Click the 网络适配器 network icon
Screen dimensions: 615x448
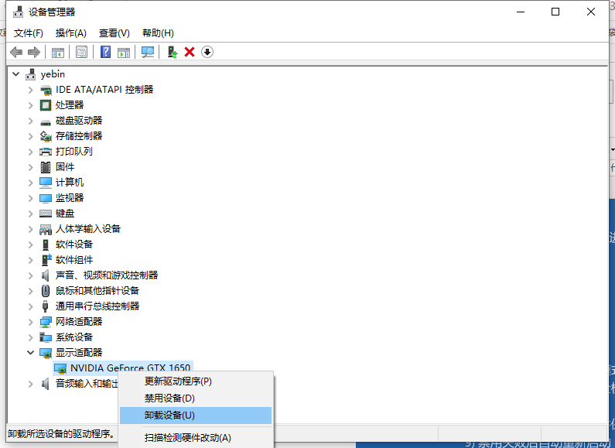46,322
